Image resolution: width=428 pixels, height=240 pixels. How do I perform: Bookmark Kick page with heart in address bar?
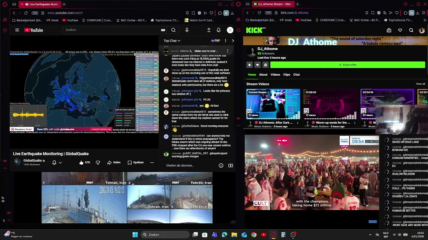397,13
